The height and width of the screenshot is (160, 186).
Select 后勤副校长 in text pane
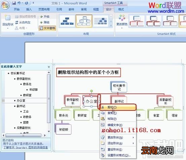(x=24, y=128)
